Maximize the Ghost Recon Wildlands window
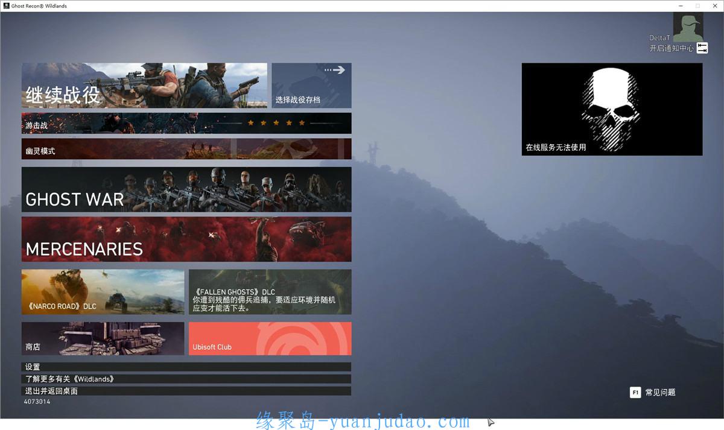The image size is (724, 430). point(697,6)
